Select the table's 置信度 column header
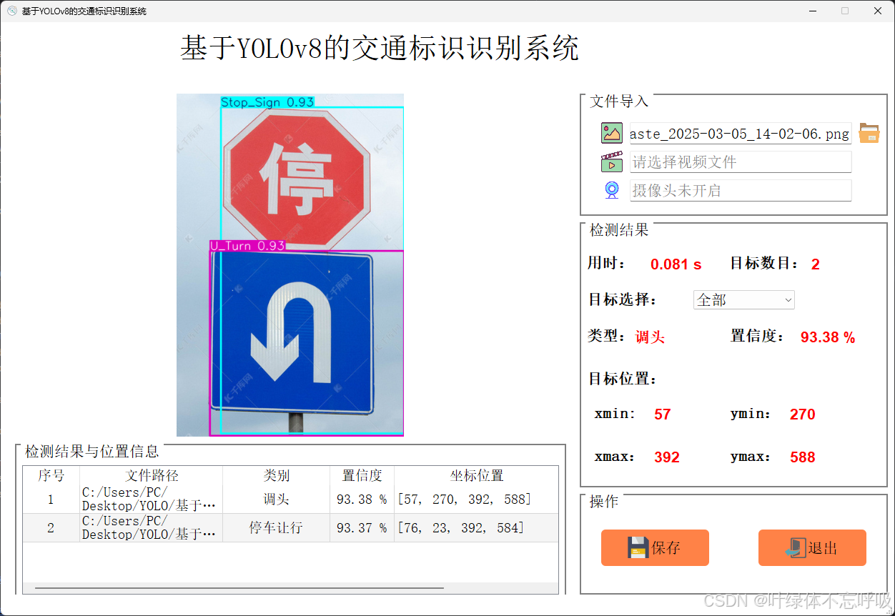Image resolution: width=895 pixels, height=616 pixels. (362, 475)
